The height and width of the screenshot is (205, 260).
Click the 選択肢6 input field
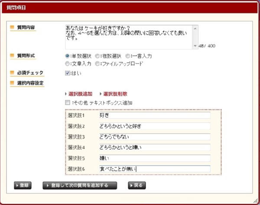154,169
